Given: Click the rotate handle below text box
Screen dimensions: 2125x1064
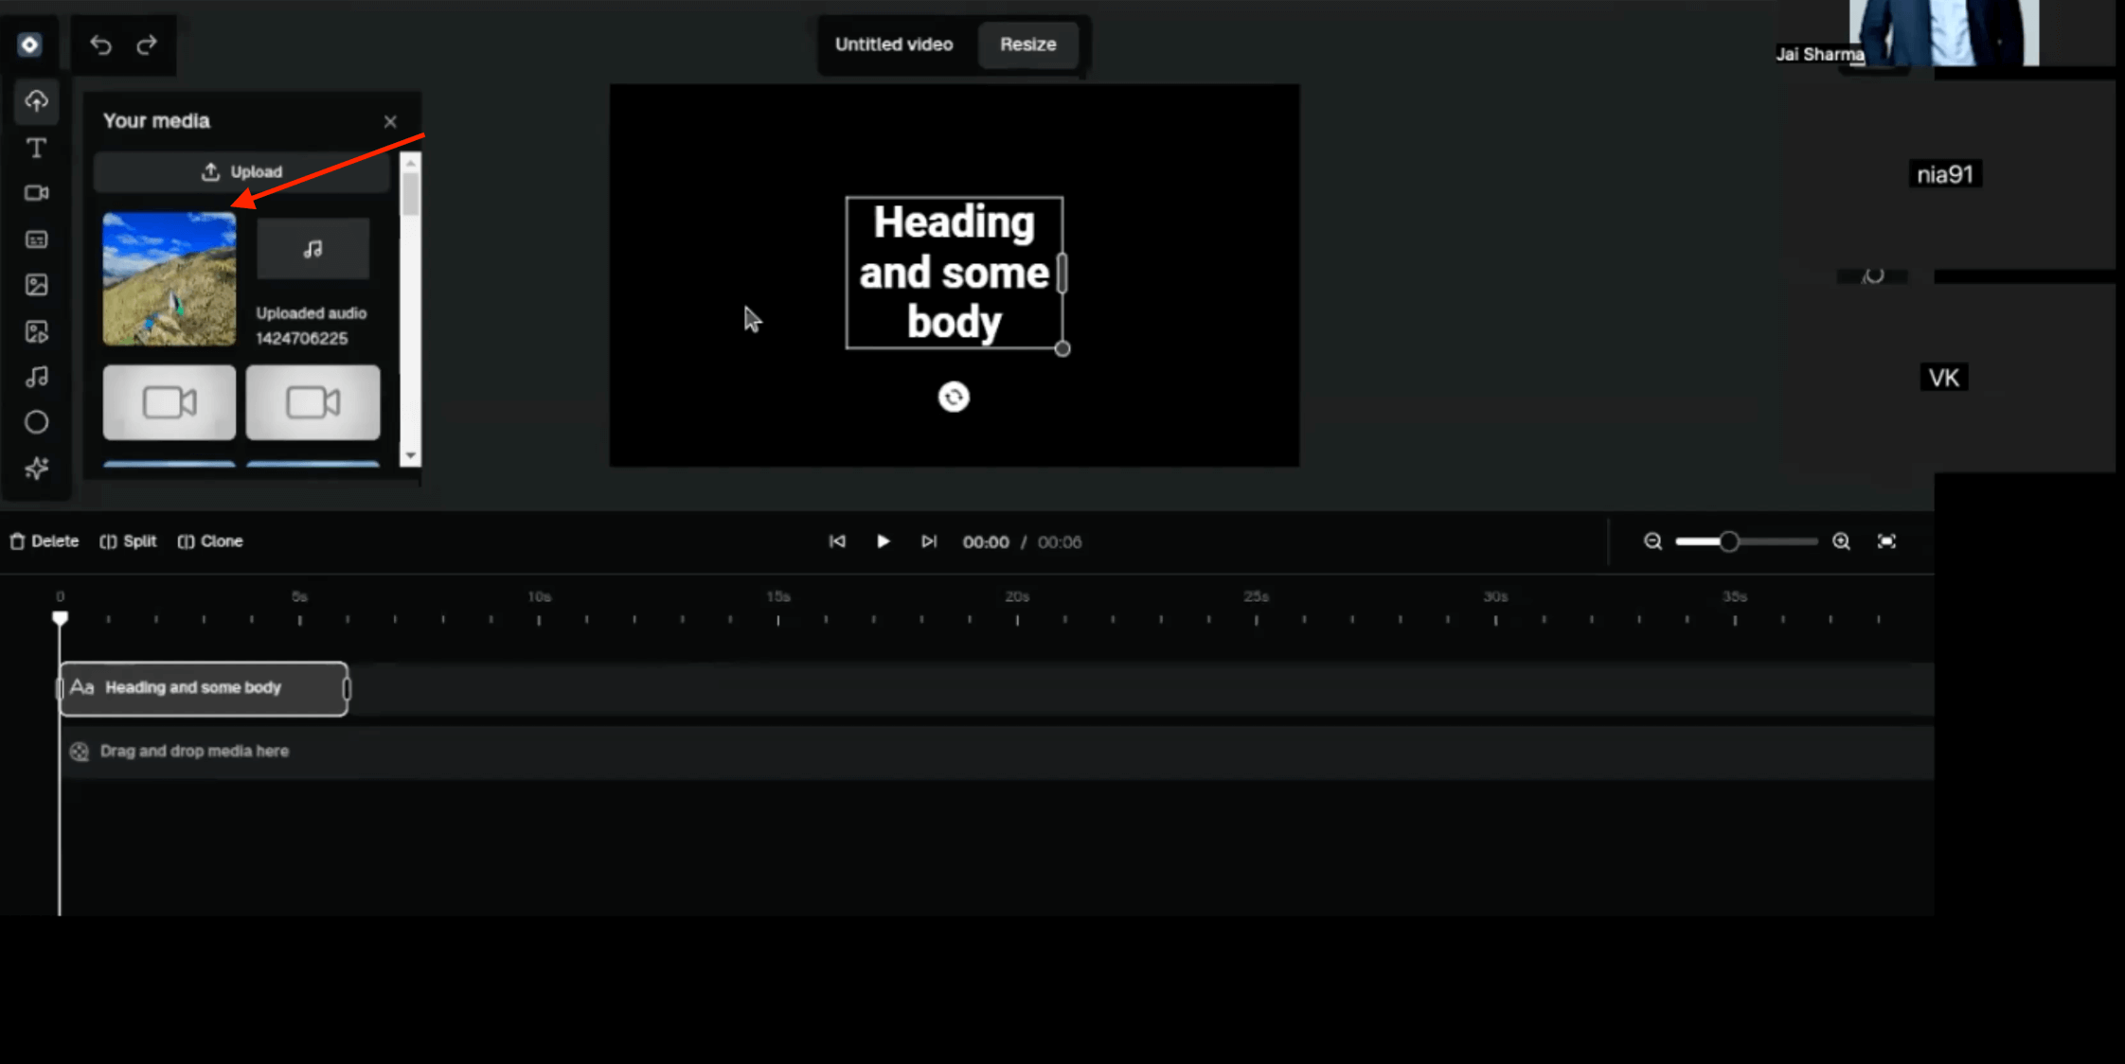Looking at the screenshot, I should tap(954, 397).
